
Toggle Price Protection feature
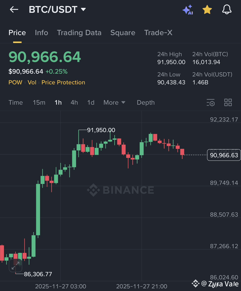point(63,82)
